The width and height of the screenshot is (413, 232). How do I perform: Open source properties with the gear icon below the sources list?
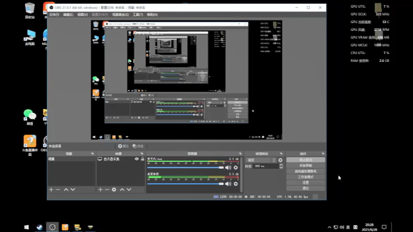point(114,189)
